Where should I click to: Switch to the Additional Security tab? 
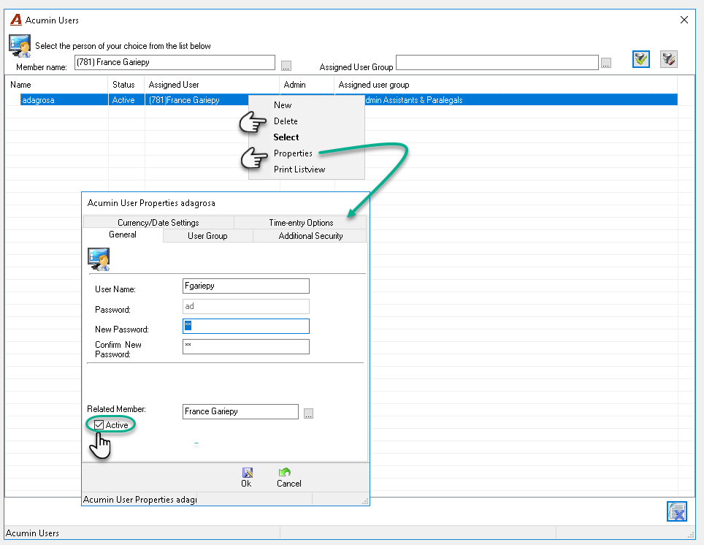click(x=310, y=236)
